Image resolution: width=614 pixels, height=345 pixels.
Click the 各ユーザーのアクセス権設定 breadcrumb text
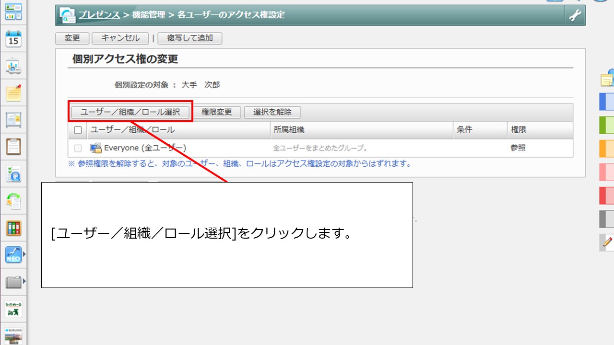pyautogui.click(x=231, y=15)
